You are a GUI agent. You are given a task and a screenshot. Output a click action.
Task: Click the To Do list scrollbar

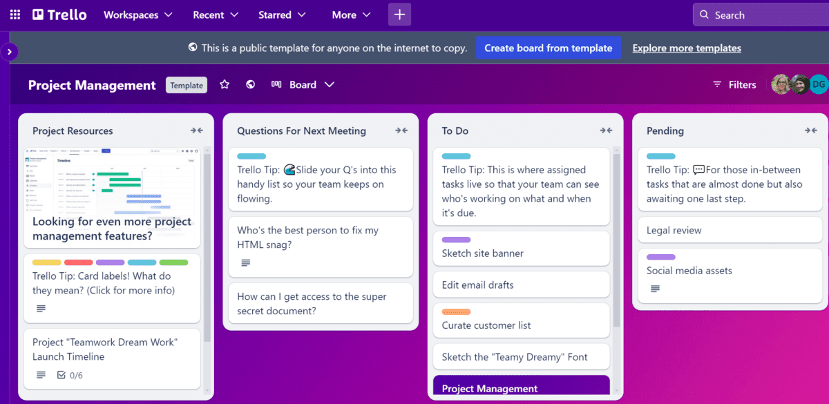tap(617, 239)
